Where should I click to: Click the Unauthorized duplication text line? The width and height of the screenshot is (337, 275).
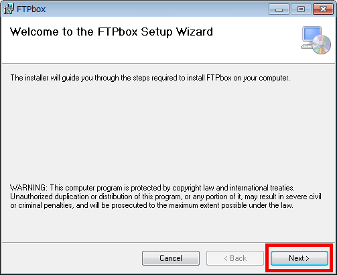[165, 197]
